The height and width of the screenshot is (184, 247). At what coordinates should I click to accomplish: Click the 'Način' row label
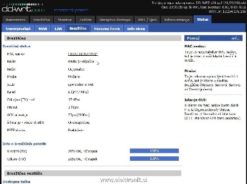point(11,69)
